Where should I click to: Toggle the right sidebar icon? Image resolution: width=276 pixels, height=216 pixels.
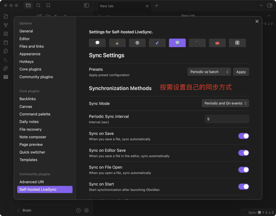tap(270, 5)
